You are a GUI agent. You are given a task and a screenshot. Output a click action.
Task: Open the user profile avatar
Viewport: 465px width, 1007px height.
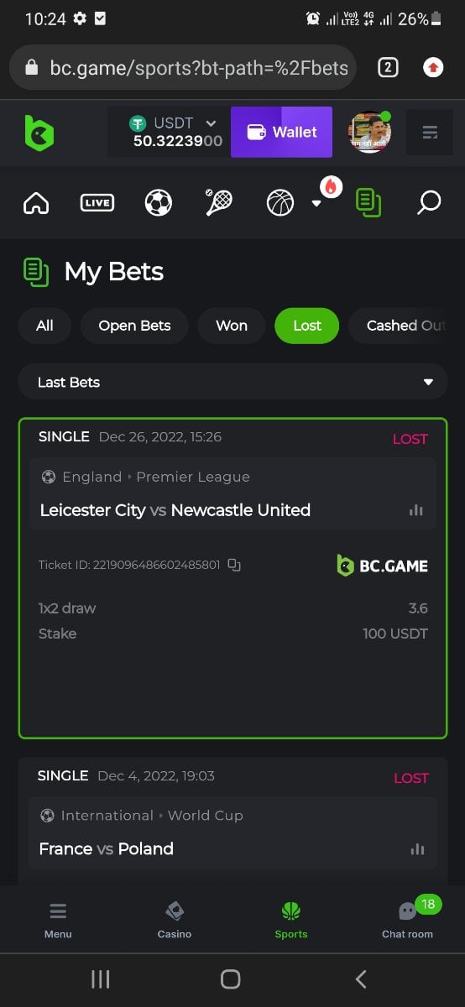[x=369, y=132]
